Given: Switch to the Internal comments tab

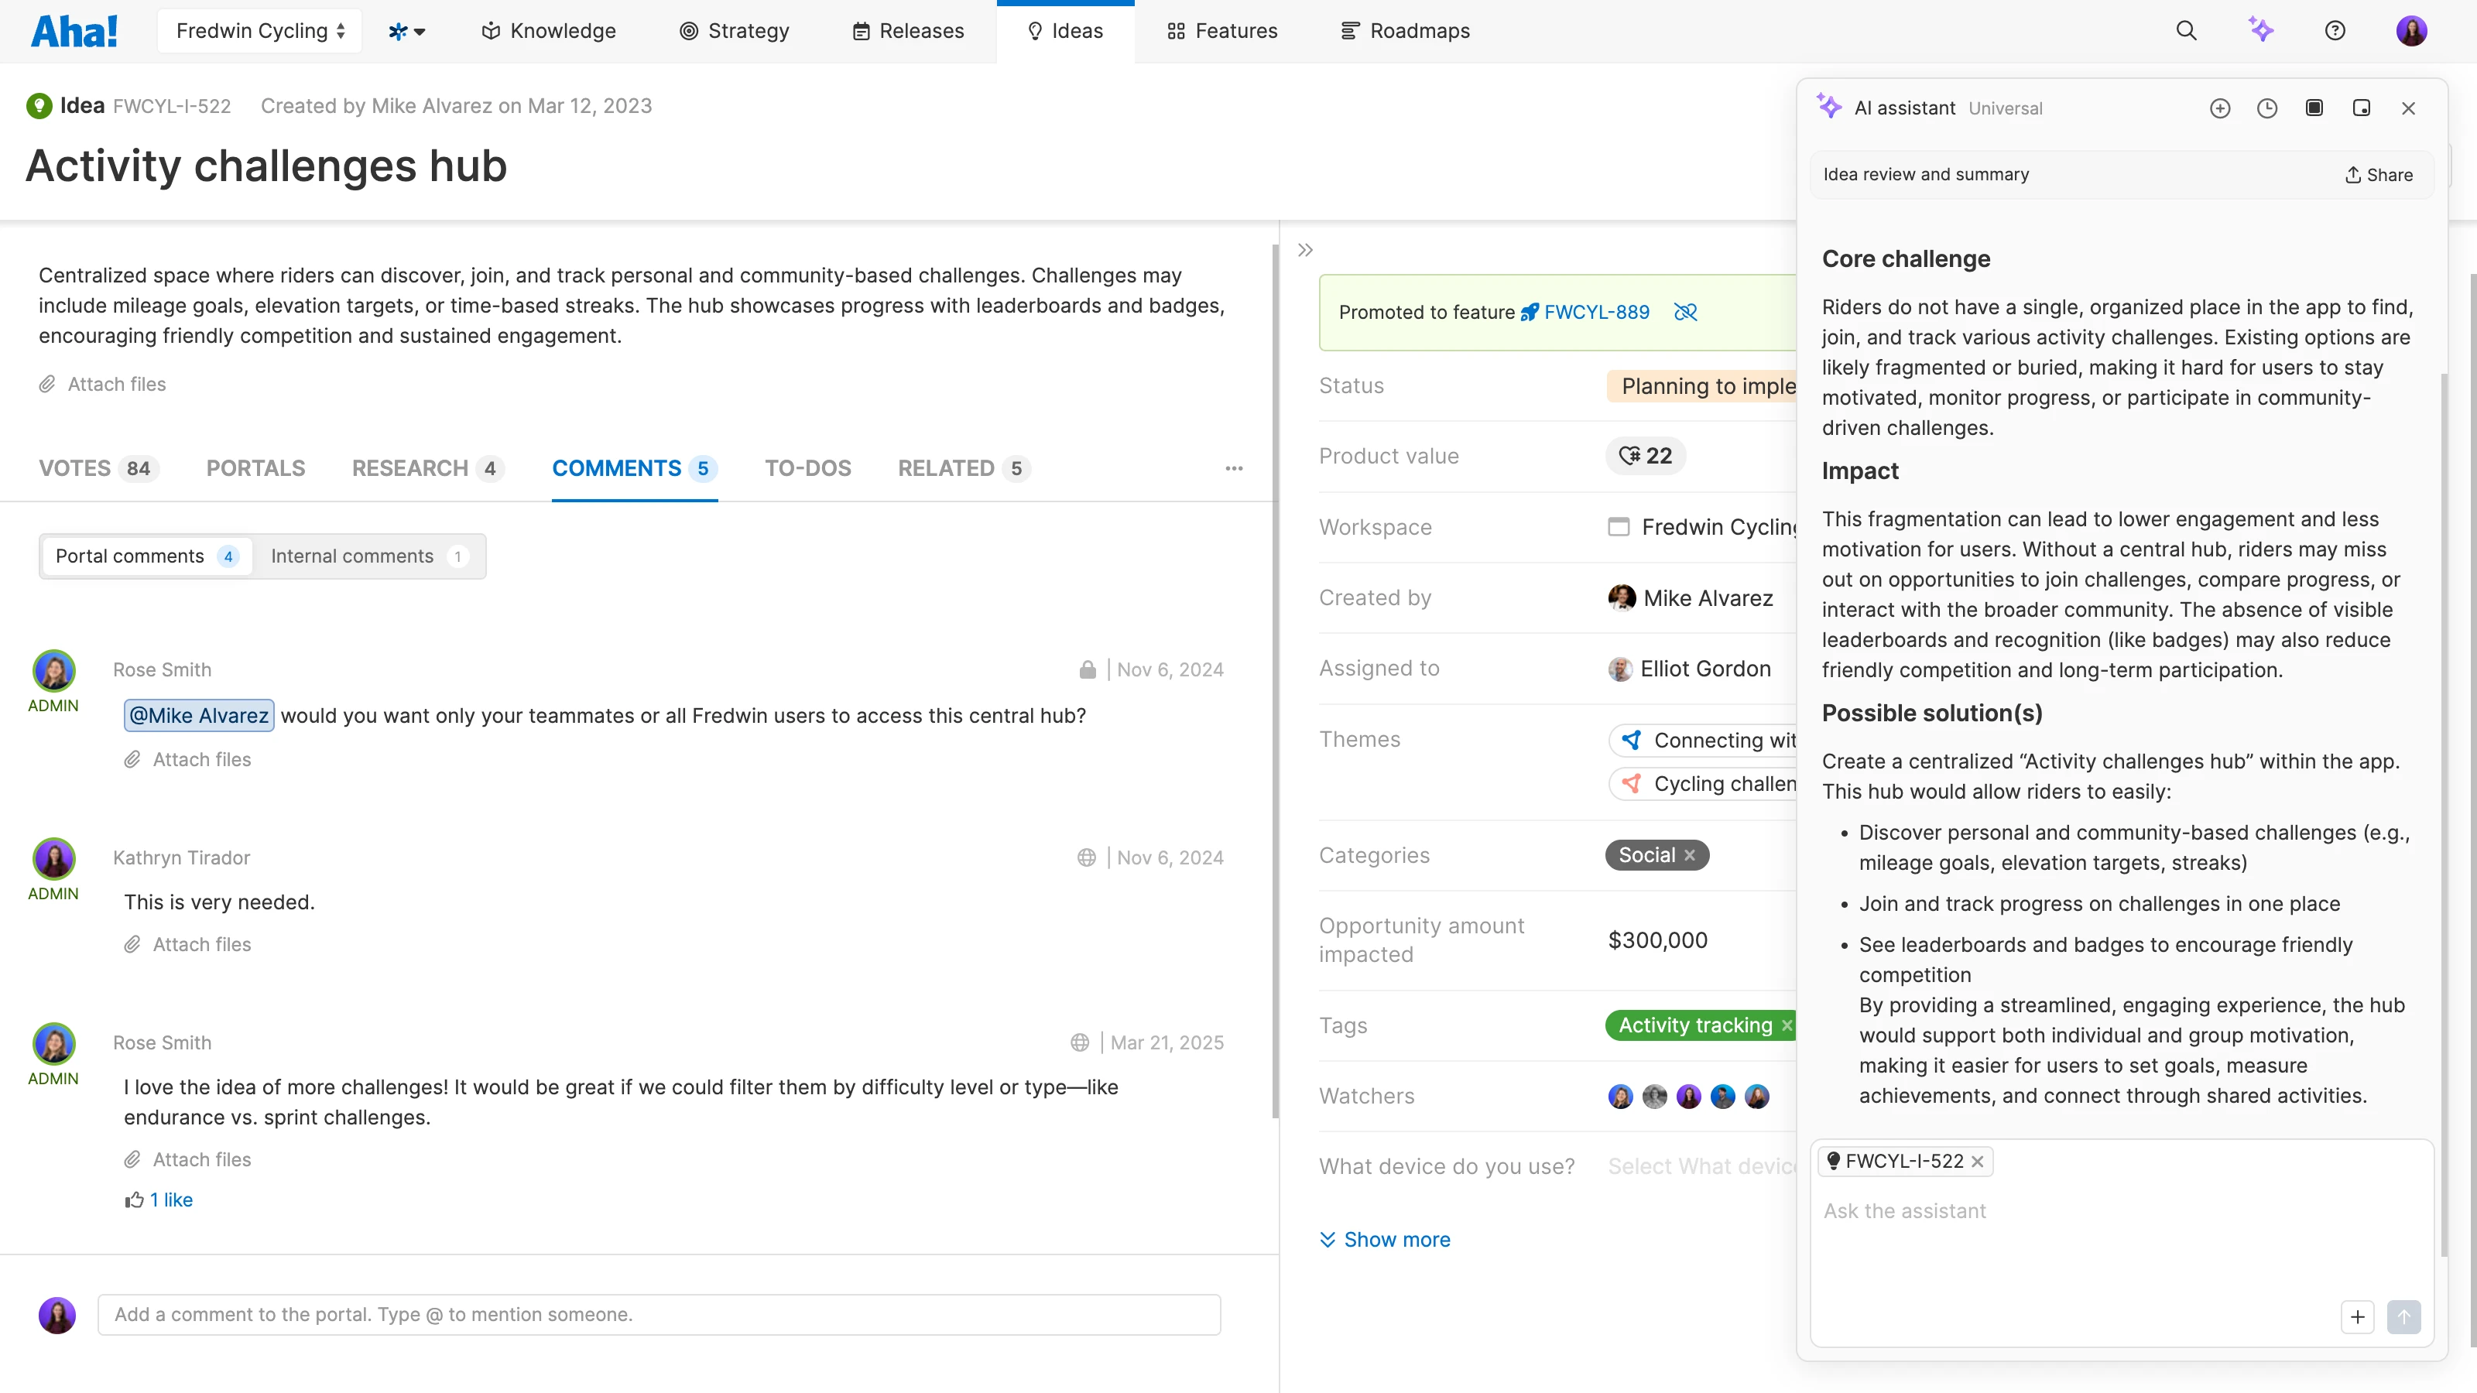Looking at the screenshot, I should 352,556.
